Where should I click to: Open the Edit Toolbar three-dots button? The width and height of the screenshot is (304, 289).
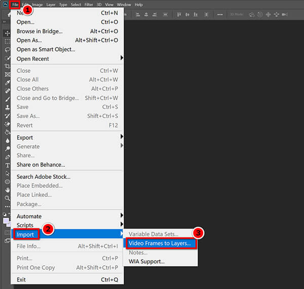tap(8, 207)
